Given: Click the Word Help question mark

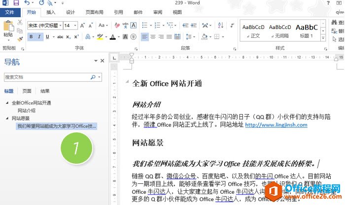Looking at the screenshot, I should 328,3.
